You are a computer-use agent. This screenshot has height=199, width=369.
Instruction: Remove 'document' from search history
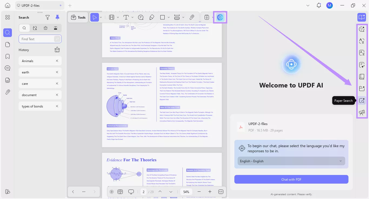(x=57, y=95)
